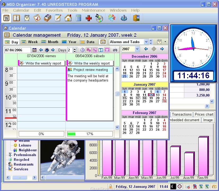Click the date field showing 07/04/2006

pyautogui.click(x=17, y=50)
